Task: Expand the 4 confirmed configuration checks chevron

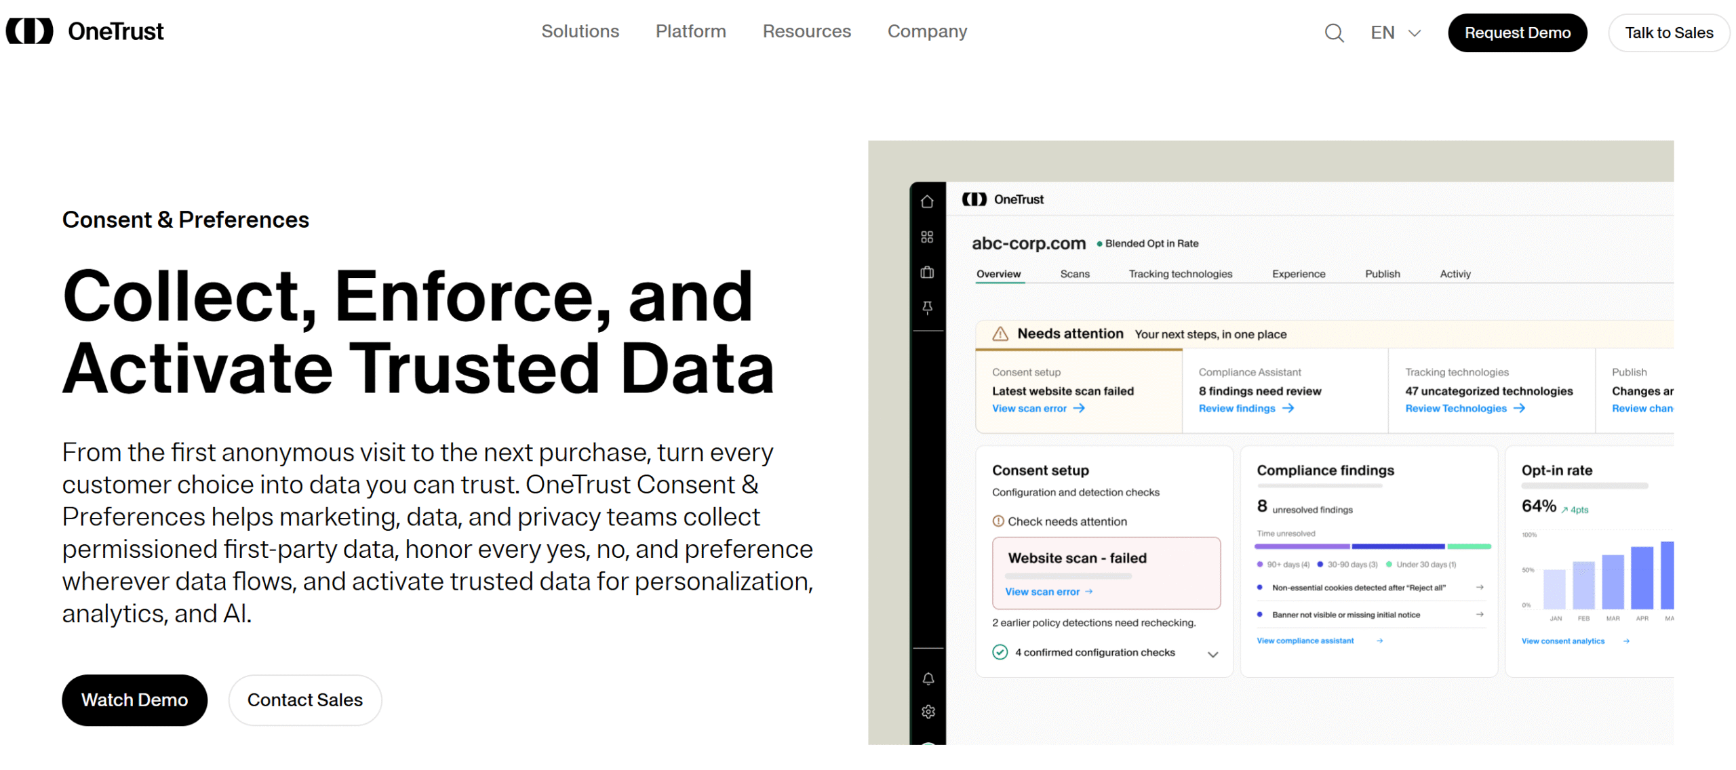Action: coord(1212,654)
